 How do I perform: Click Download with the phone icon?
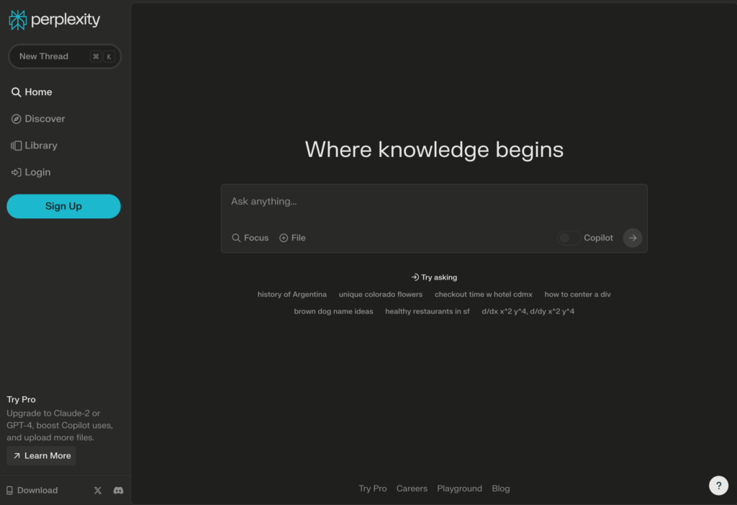32,491
